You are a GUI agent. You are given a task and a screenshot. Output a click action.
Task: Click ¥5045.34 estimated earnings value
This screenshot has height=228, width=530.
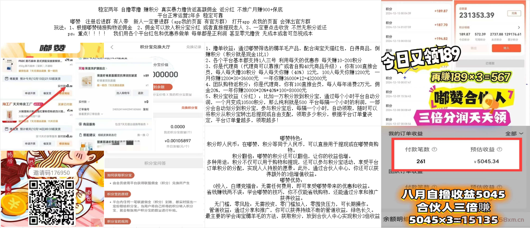point(486,161)
